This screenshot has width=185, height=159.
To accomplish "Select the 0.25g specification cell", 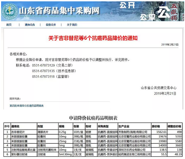I will click(66, 132).
